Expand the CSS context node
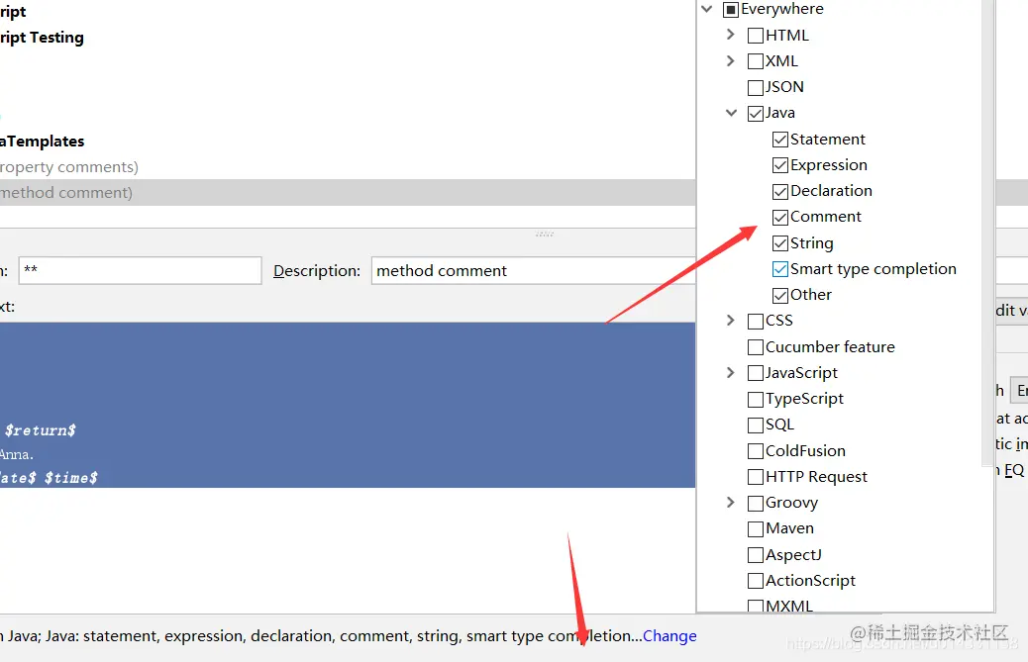This screenshot has height=662, width=1028. pyautogui.click(x=730, y=321)
